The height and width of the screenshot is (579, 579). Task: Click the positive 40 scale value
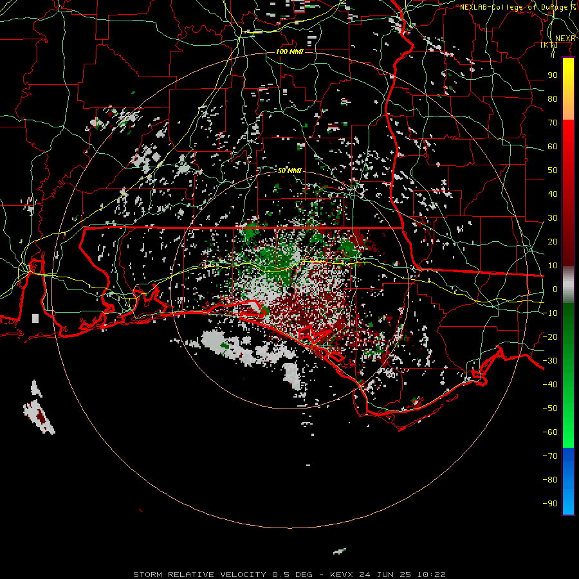click(x=553, y=194)
